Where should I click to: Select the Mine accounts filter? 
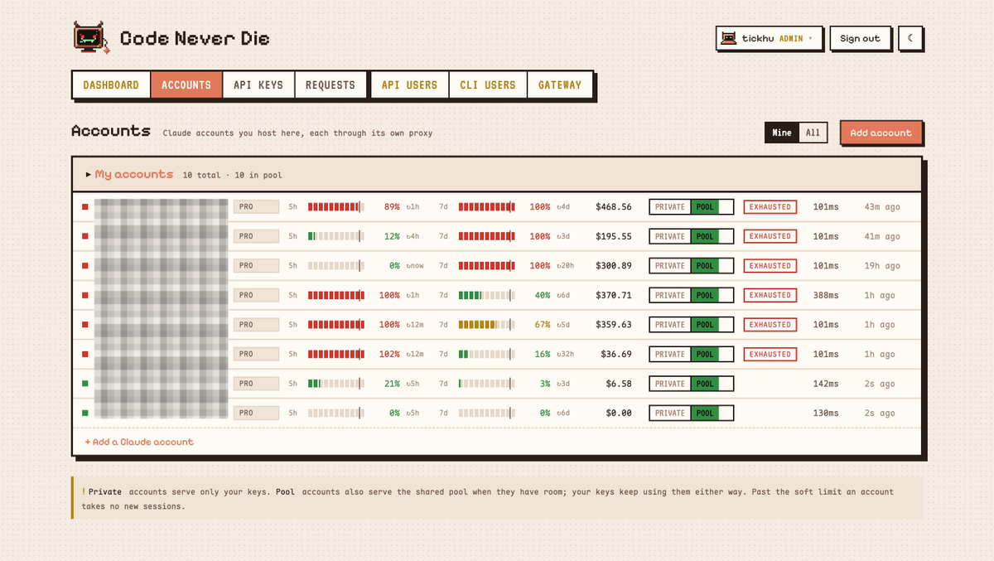coord(782,133)
